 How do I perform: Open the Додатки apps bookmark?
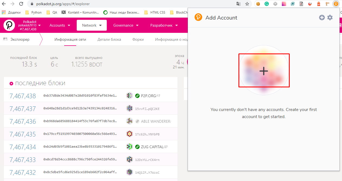point(11,12)
